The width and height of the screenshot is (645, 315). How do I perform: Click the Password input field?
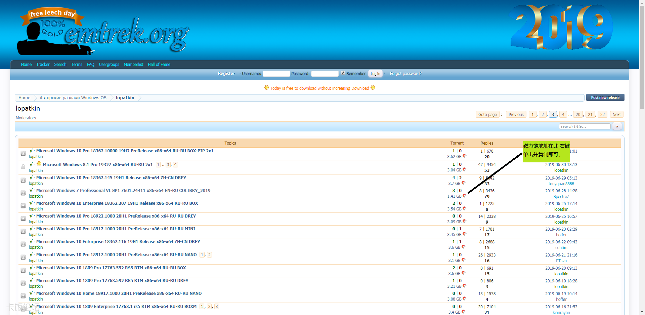click(x=325, y=74)
